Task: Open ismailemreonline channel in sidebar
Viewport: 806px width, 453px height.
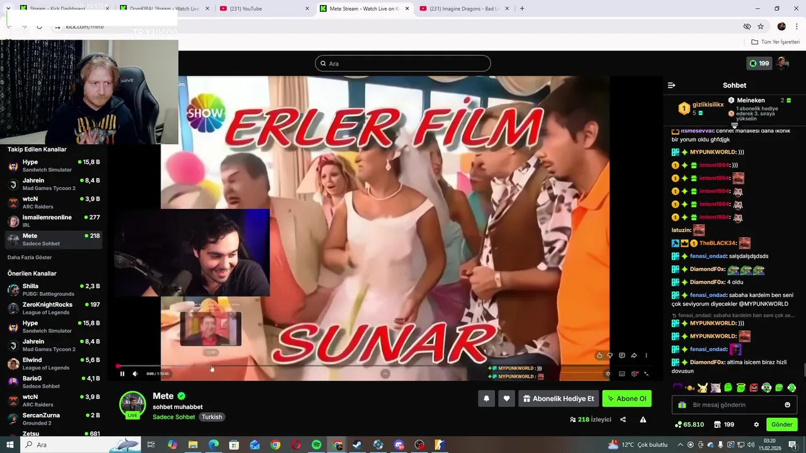Action: point(54,221)
